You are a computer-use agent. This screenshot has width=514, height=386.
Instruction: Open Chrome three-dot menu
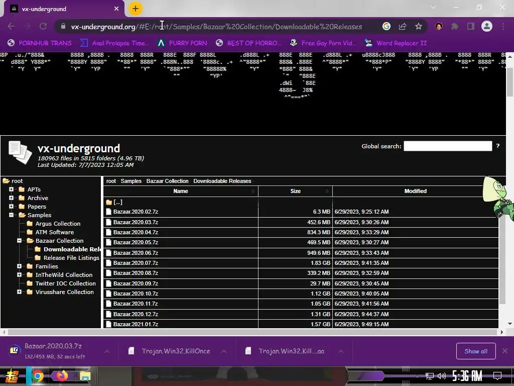coord(503,26)
